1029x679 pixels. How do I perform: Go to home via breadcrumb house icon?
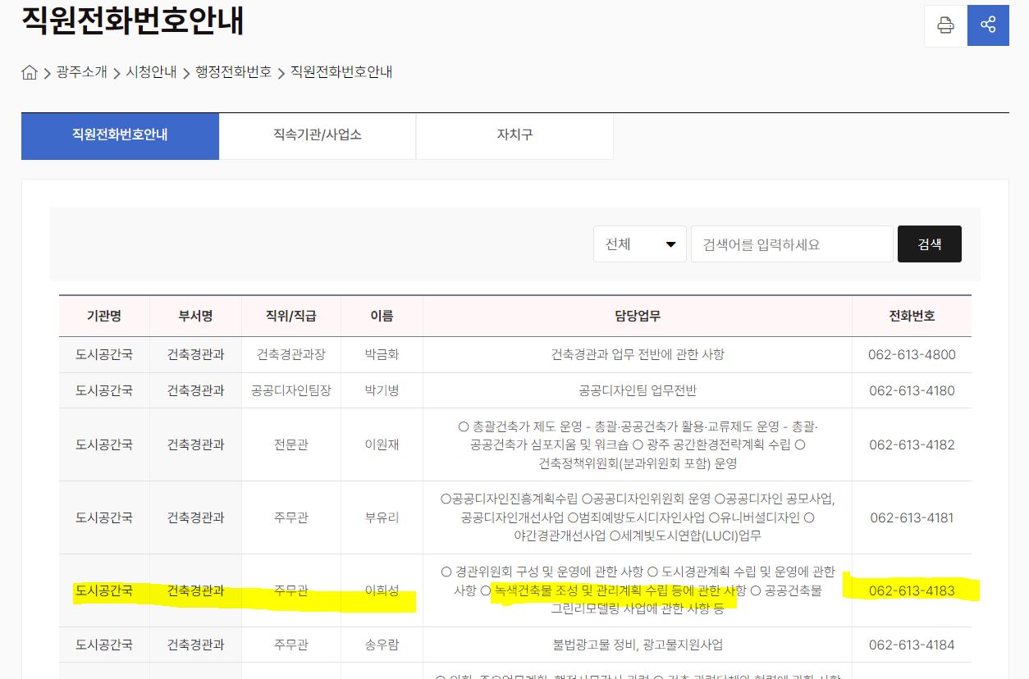[x=30, y=72]
